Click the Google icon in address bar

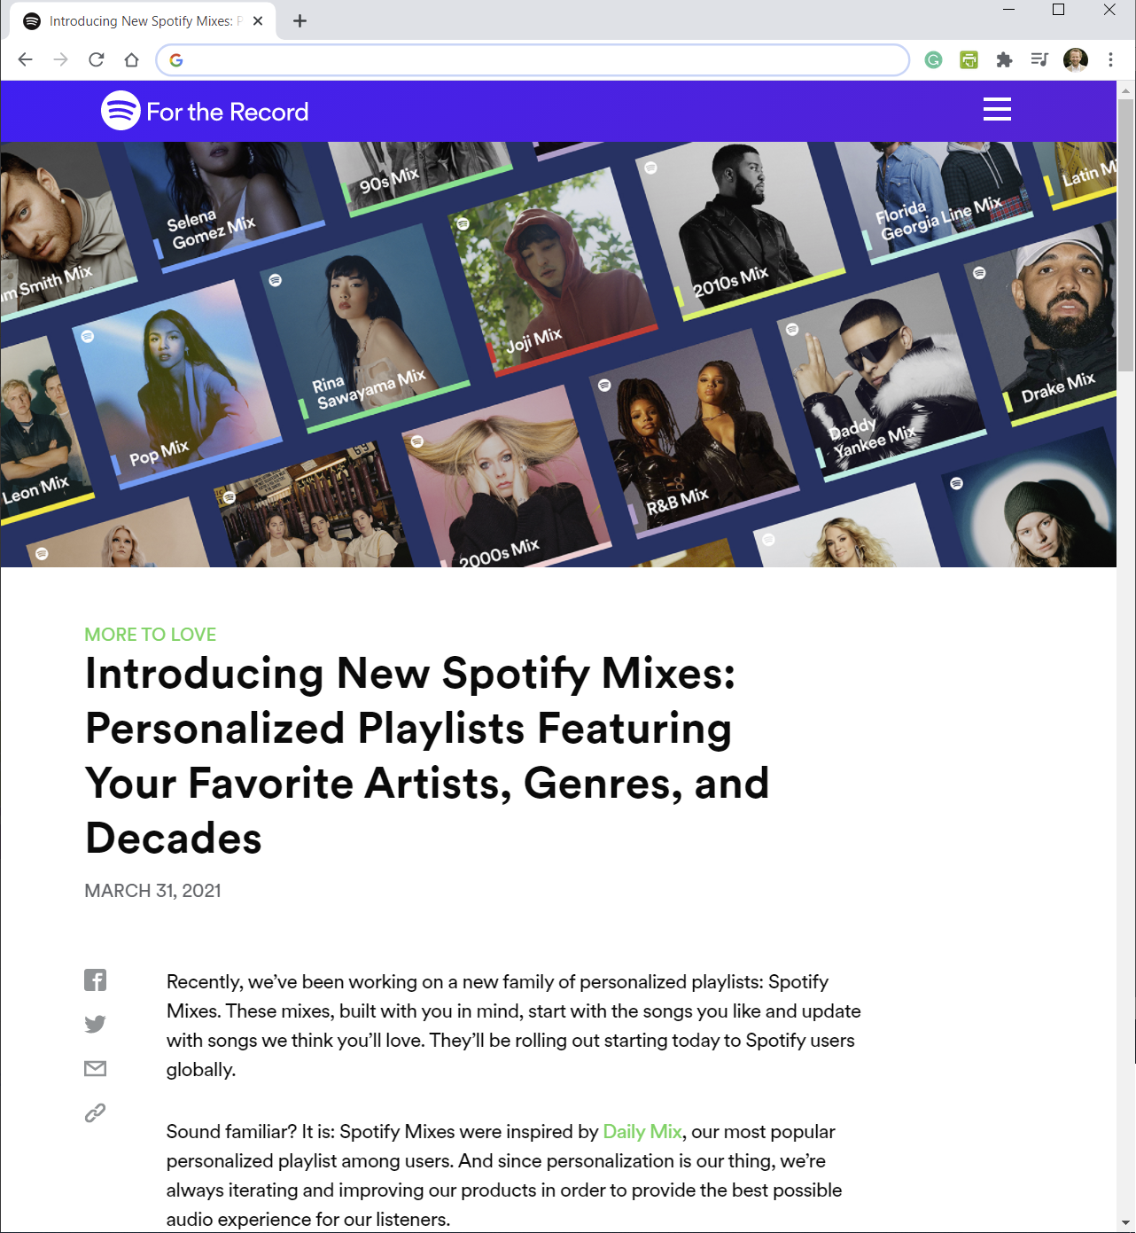176,59
